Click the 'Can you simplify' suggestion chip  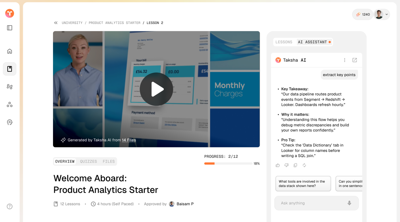click(349, 184)
